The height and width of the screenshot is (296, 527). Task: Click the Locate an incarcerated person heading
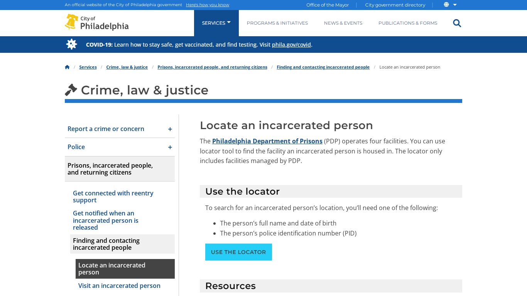click(286, 125)
